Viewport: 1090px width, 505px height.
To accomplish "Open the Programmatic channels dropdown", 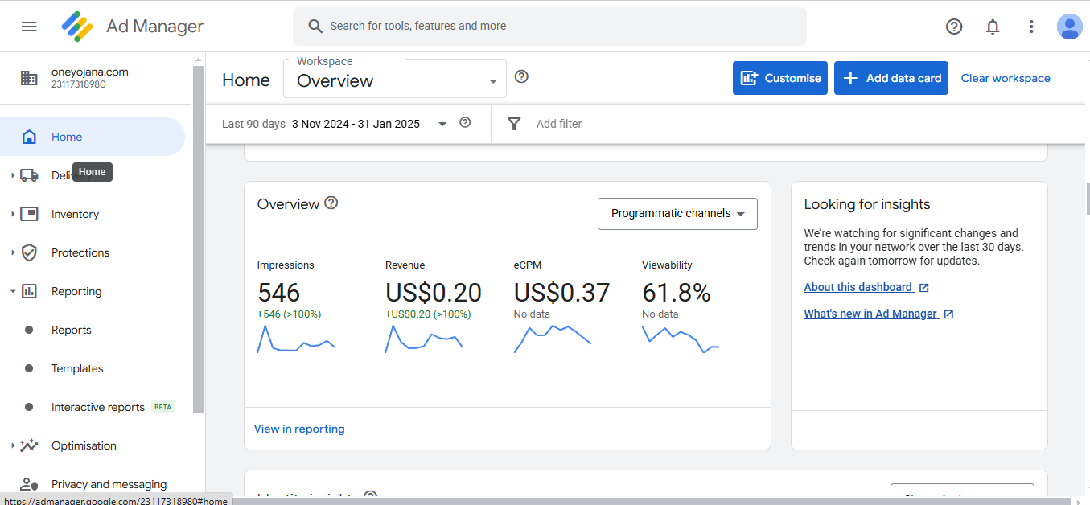I will tap(677, 214).
